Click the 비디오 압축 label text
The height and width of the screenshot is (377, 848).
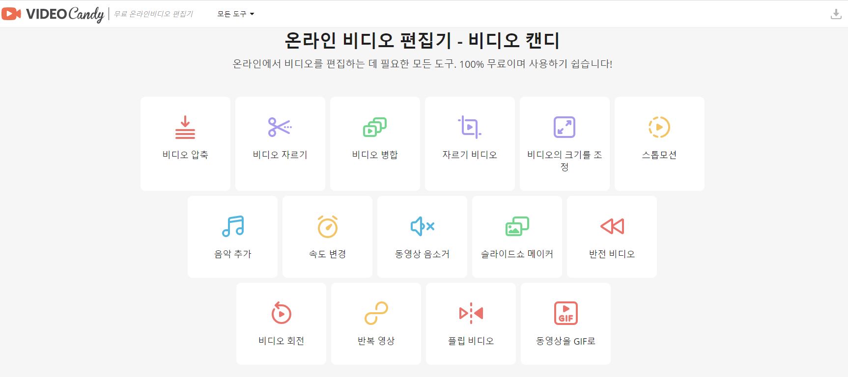[185, 155]
